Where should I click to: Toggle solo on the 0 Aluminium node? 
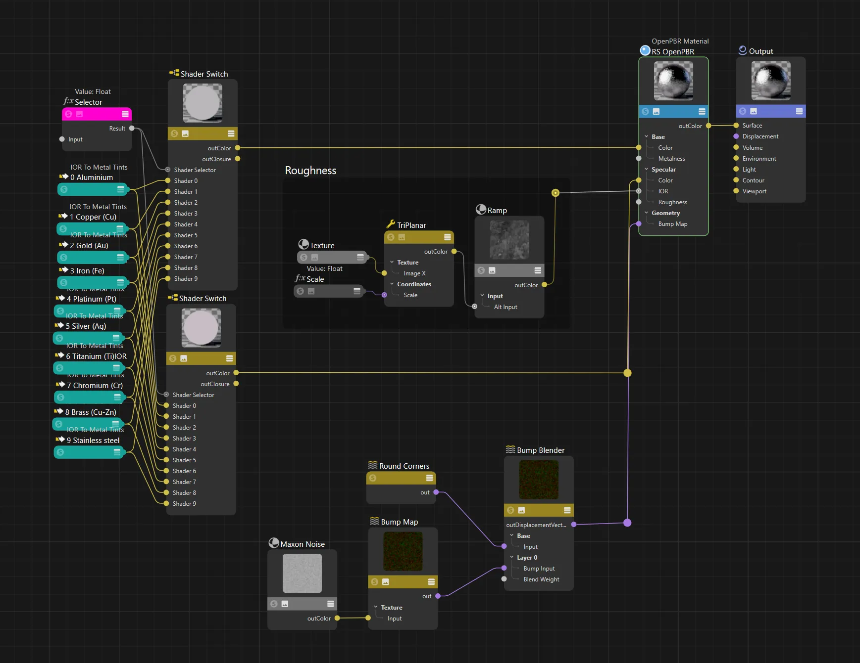(x=64, y=189)
